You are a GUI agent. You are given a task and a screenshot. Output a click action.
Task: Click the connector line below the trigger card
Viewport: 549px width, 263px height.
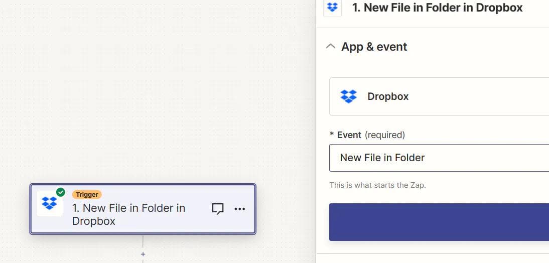pos(143,241)
